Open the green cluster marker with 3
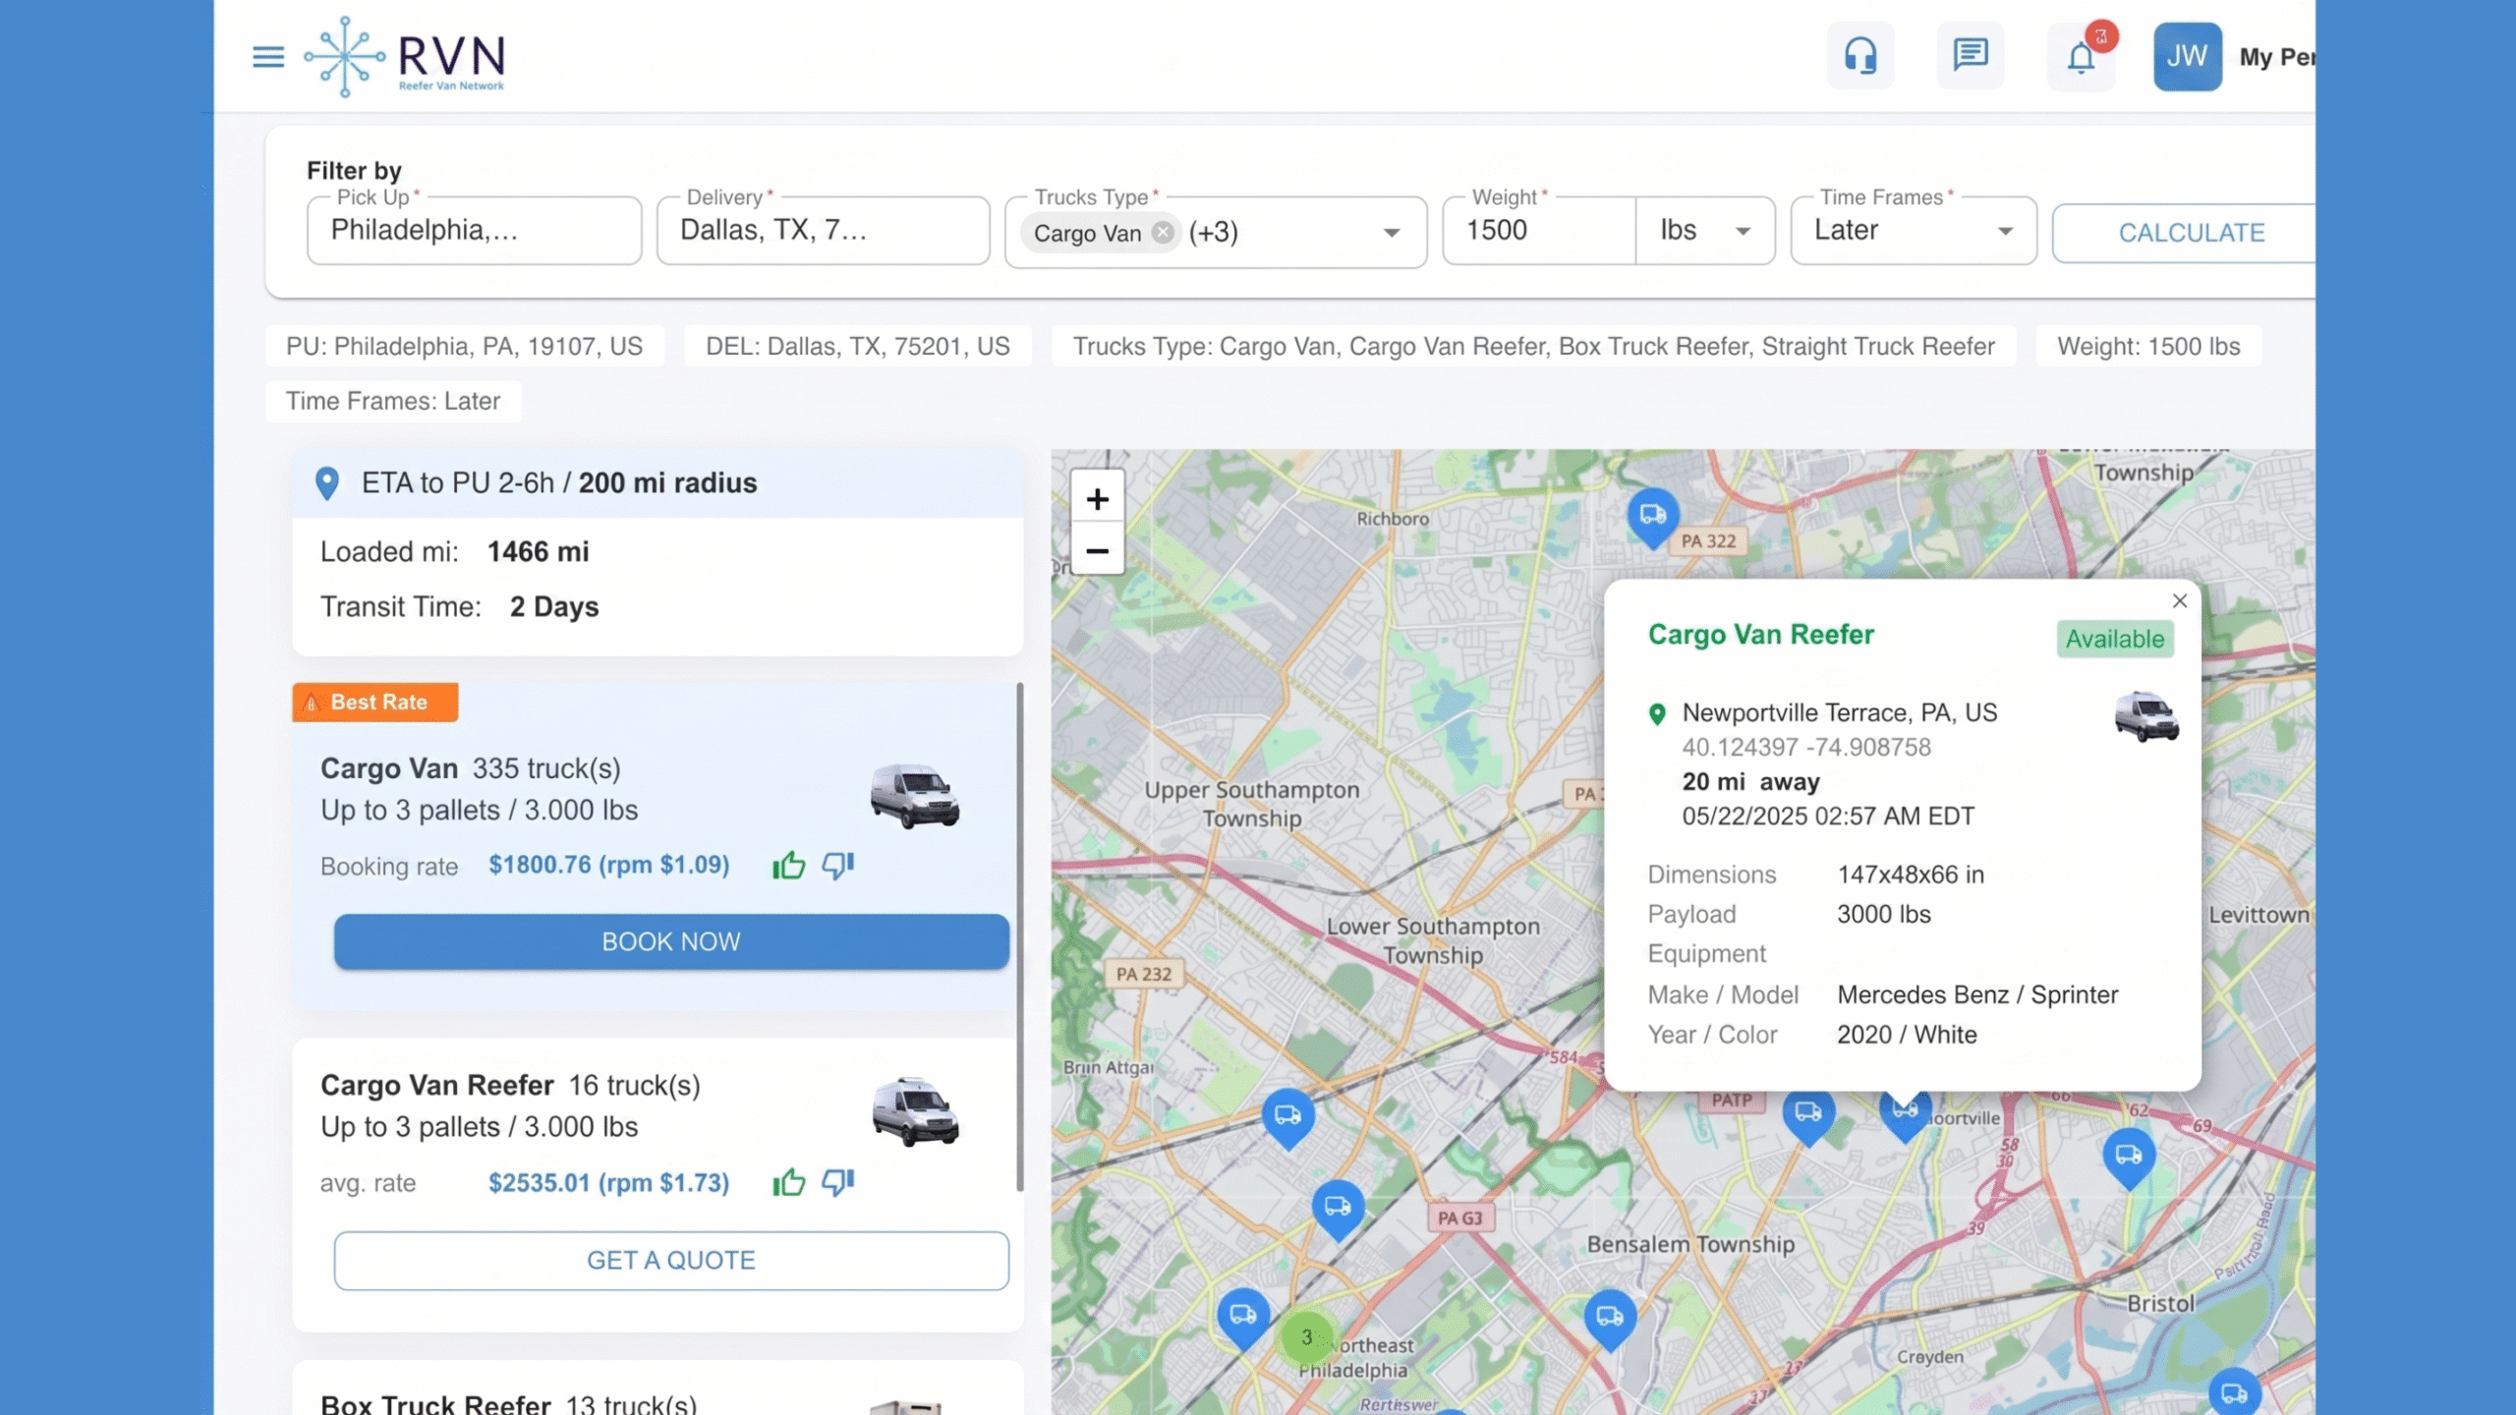 tap(1306, 1337)
